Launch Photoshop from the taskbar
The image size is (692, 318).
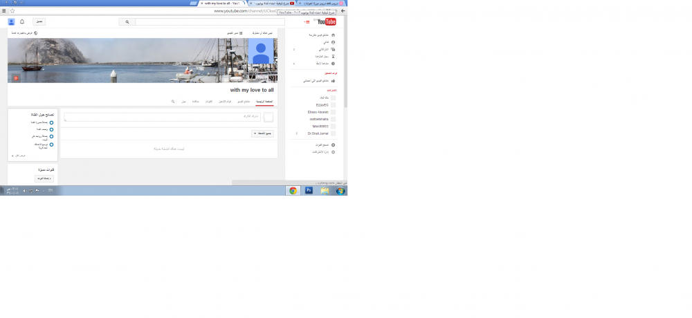pos(309,191)
